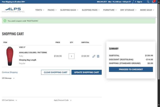Edit the Vibe 0° item with pencil icon
Image resolution: width=160 pixels, height=107 pixels.
pos(94,56)
